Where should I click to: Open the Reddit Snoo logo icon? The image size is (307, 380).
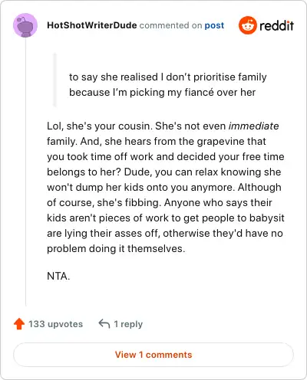pyautogui.click(x=247, y=25)
